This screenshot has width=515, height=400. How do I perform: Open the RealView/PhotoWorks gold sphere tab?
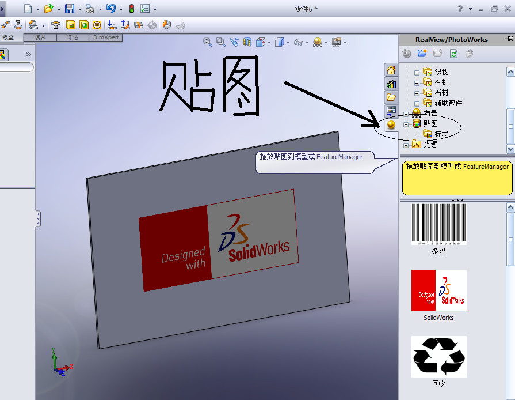391,124
